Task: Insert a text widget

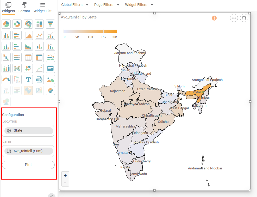Action: pyautogui.click(x=28, y=79)
